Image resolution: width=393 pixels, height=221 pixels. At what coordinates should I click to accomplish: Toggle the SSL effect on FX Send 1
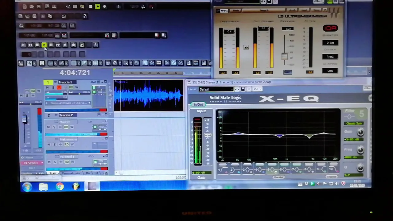[95, 161]
